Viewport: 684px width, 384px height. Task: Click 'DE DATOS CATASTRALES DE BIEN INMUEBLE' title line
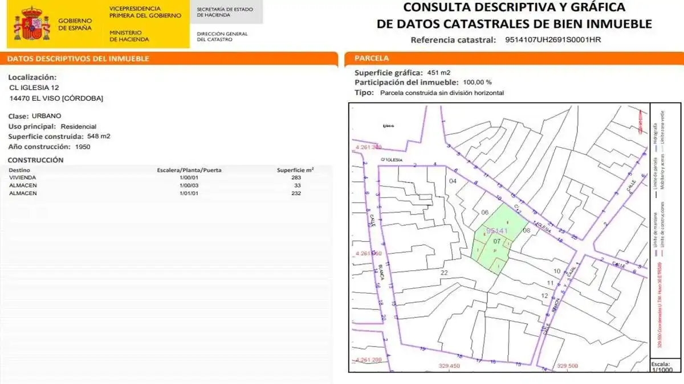515,24
